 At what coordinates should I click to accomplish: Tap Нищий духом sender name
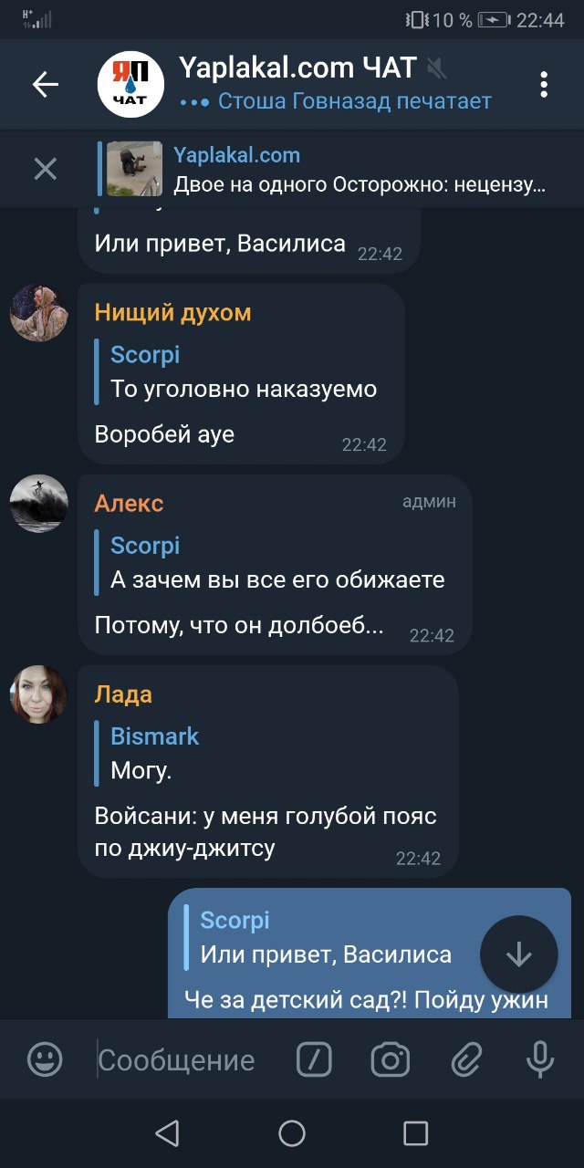(172, 313)
